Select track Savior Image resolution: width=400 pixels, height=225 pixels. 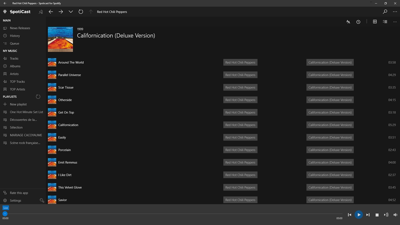coord(62,200)
